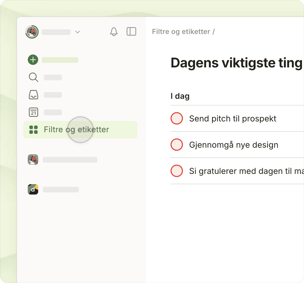Click the profile avatar at top left
304x283 pixels.
point(32,32)
